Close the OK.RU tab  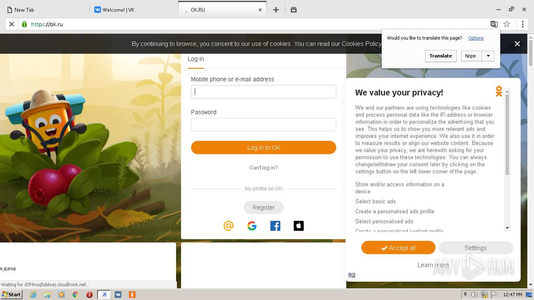[x=260, y=10]
